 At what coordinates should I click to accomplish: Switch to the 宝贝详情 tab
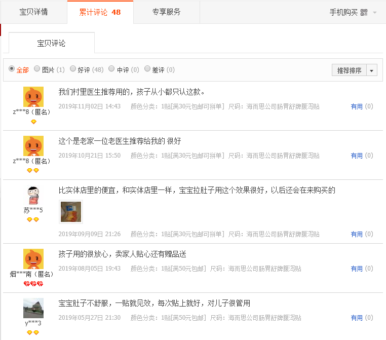(34, 12)
